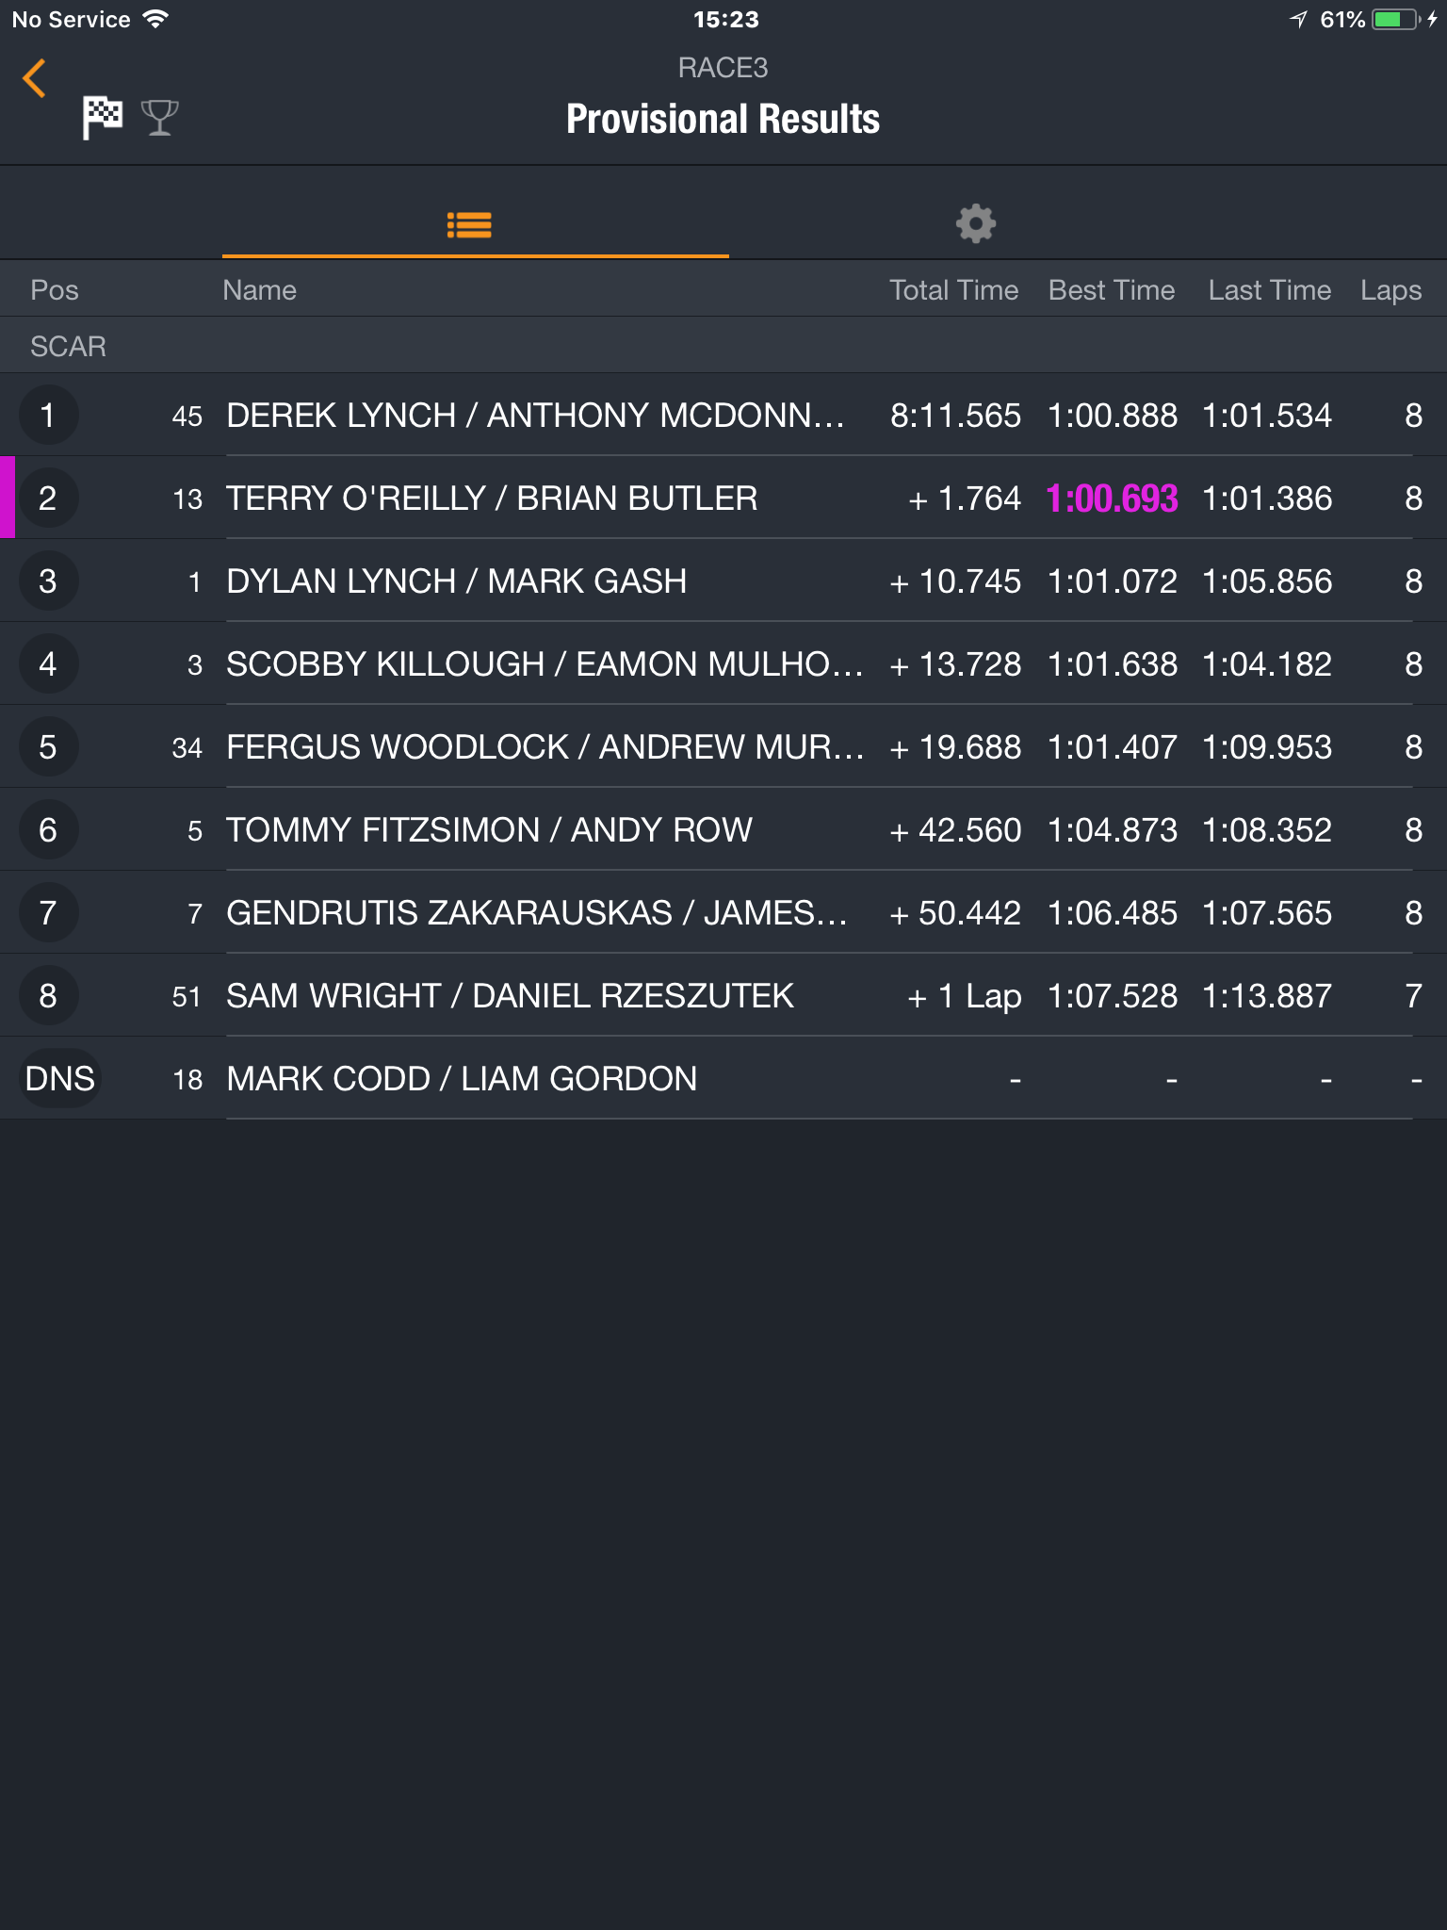The image size is (1447, 1930).
Task: Tap the position 8 circle badge
Action: click(x=48, y=996)
